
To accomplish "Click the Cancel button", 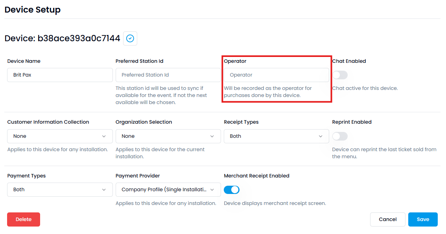I will click(387, 219).
